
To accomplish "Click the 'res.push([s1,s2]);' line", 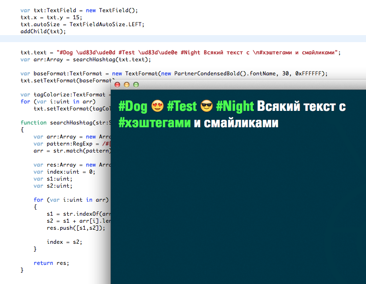I will pos(76,228).
